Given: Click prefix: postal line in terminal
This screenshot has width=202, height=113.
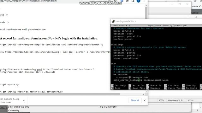Looking at the screenshot, I should (123, 39).
